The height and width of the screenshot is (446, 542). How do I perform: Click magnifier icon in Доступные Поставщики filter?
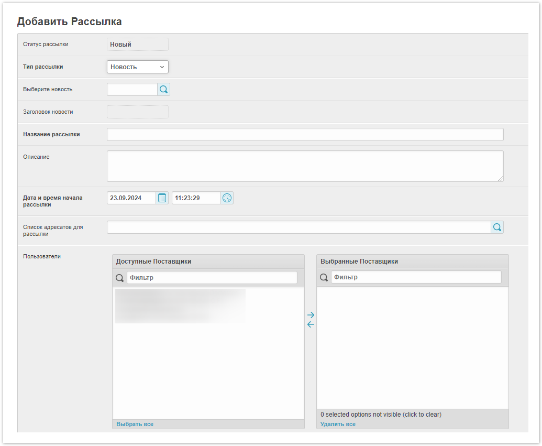pos(120,278)
